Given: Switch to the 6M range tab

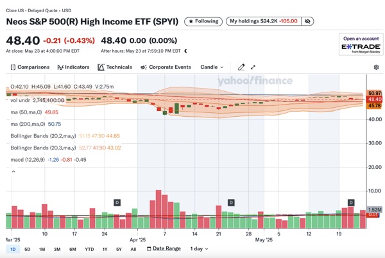Looking at the screenshot, I should pos(73,249).
